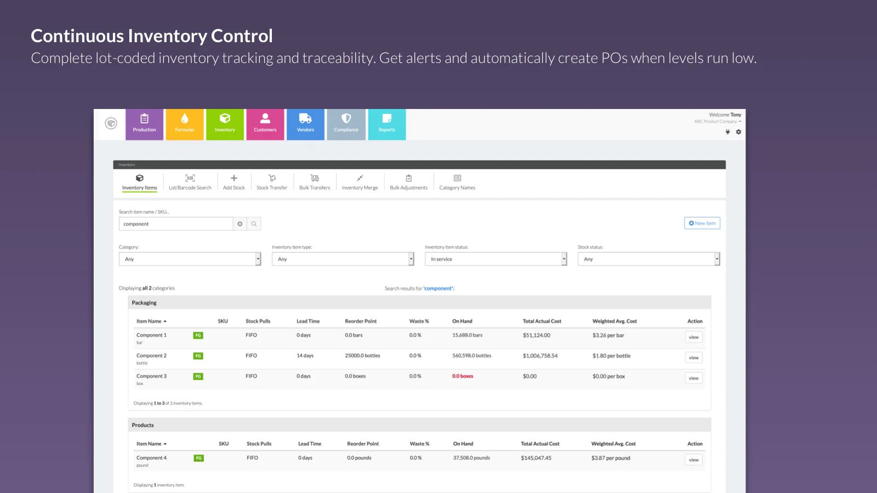The width and height of the screenshot is (877, 493).
Task: Open the Bulk Transfers tab
Action: point(315,182)
